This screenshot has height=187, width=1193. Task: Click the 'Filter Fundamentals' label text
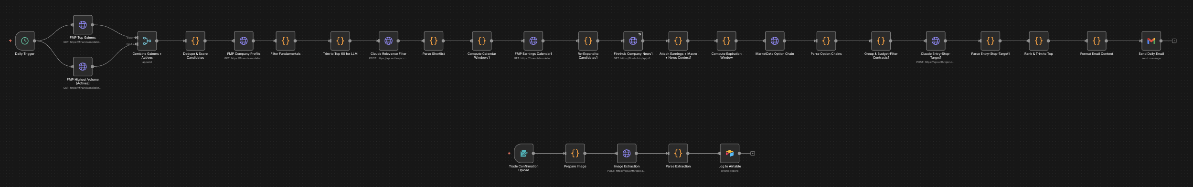click(x=286, y=54)
